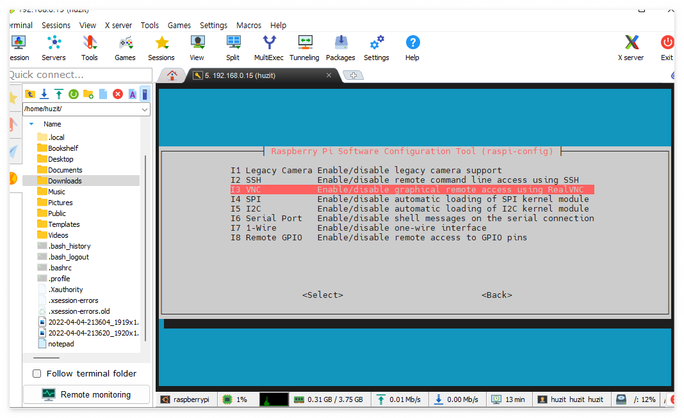Click the View toolbar icon with monitor
This screenshot has width=684, height=418.
pos(197,48)
